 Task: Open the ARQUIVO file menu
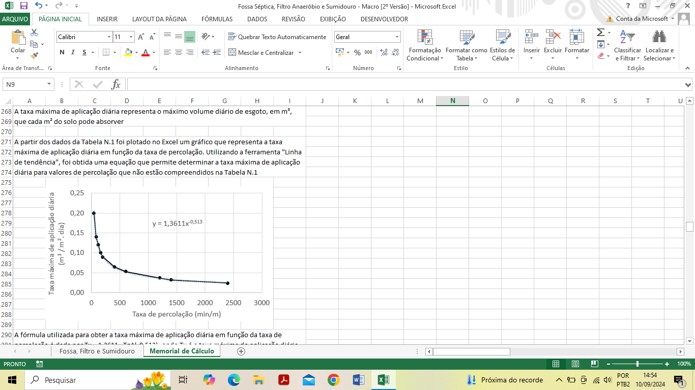[x=15, y=19]
